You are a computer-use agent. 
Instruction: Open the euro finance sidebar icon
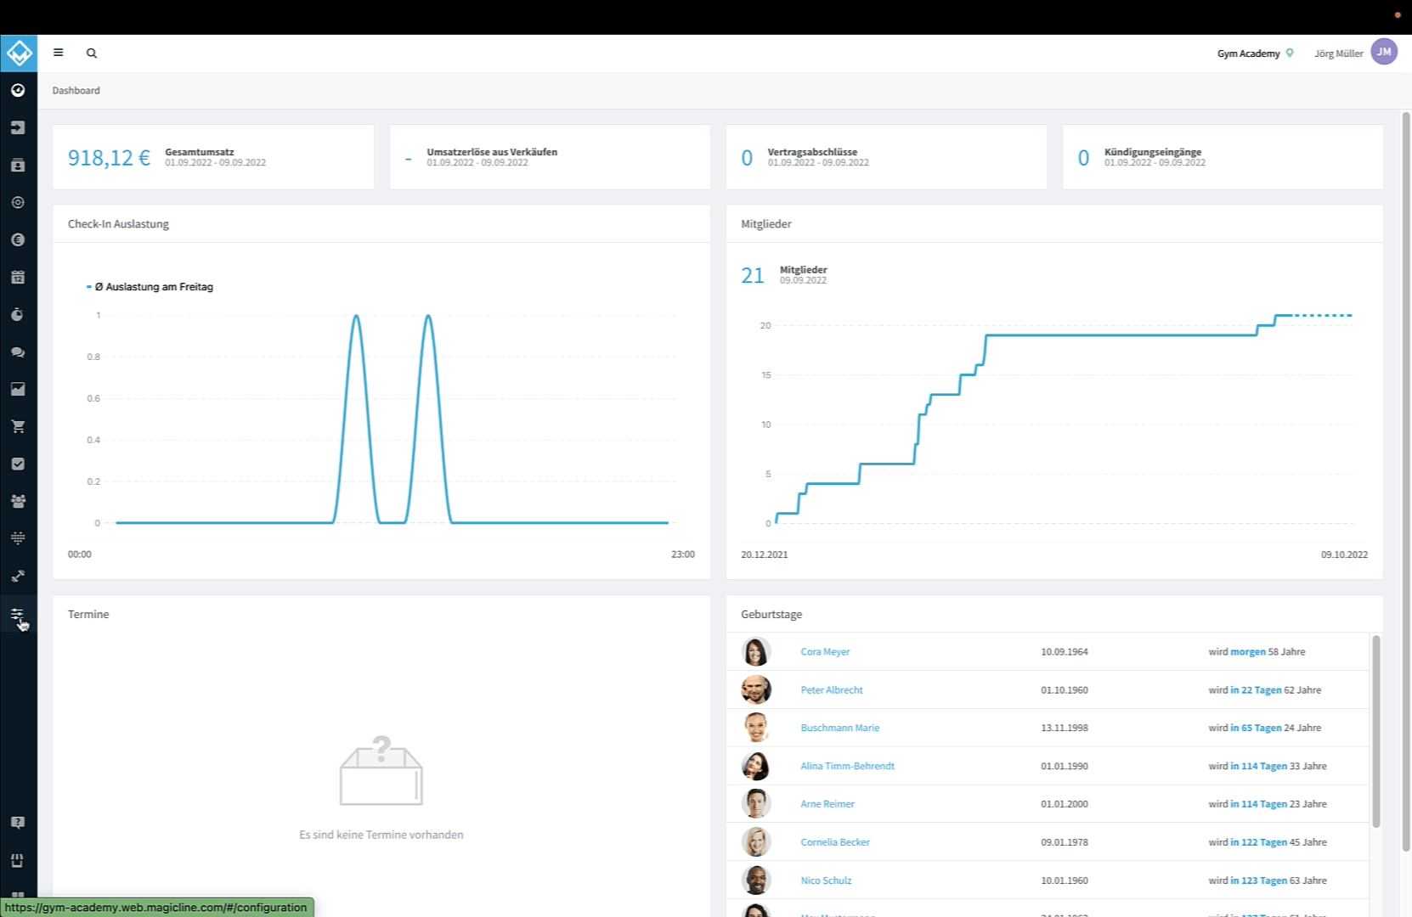coord(18,240)
